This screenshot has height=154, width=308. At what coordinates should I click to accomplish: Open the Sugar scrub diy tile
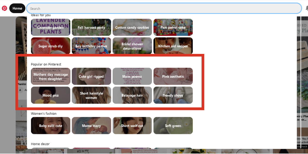click(x=51, y=46)
